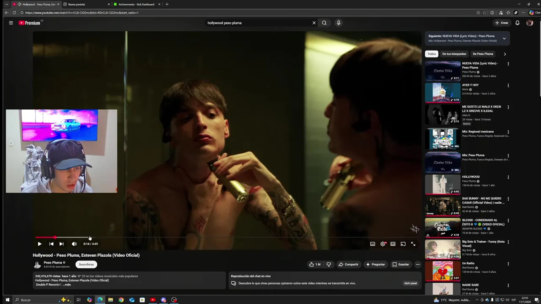Click the browser address bar URL

82,13
